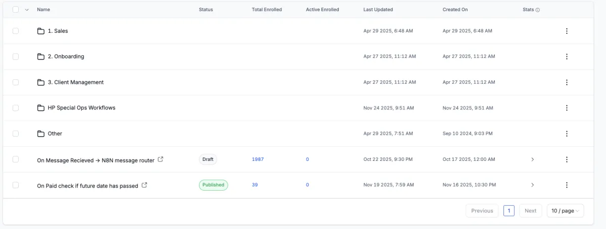
Task: Click the folder icon beside Other
Action: tap(41, 134)
